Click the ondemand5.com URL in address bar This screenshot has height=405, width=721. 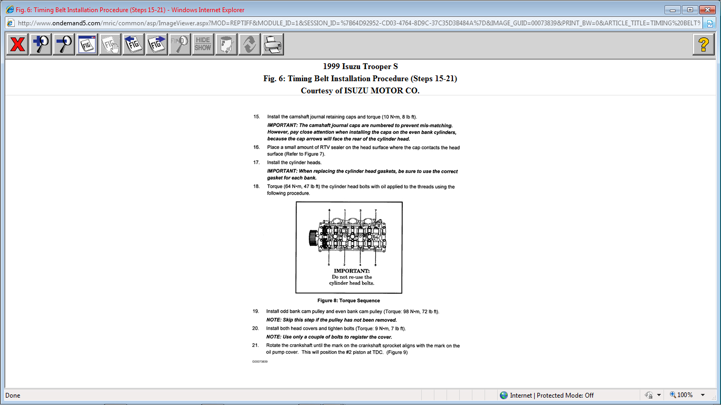coord(359,23)
